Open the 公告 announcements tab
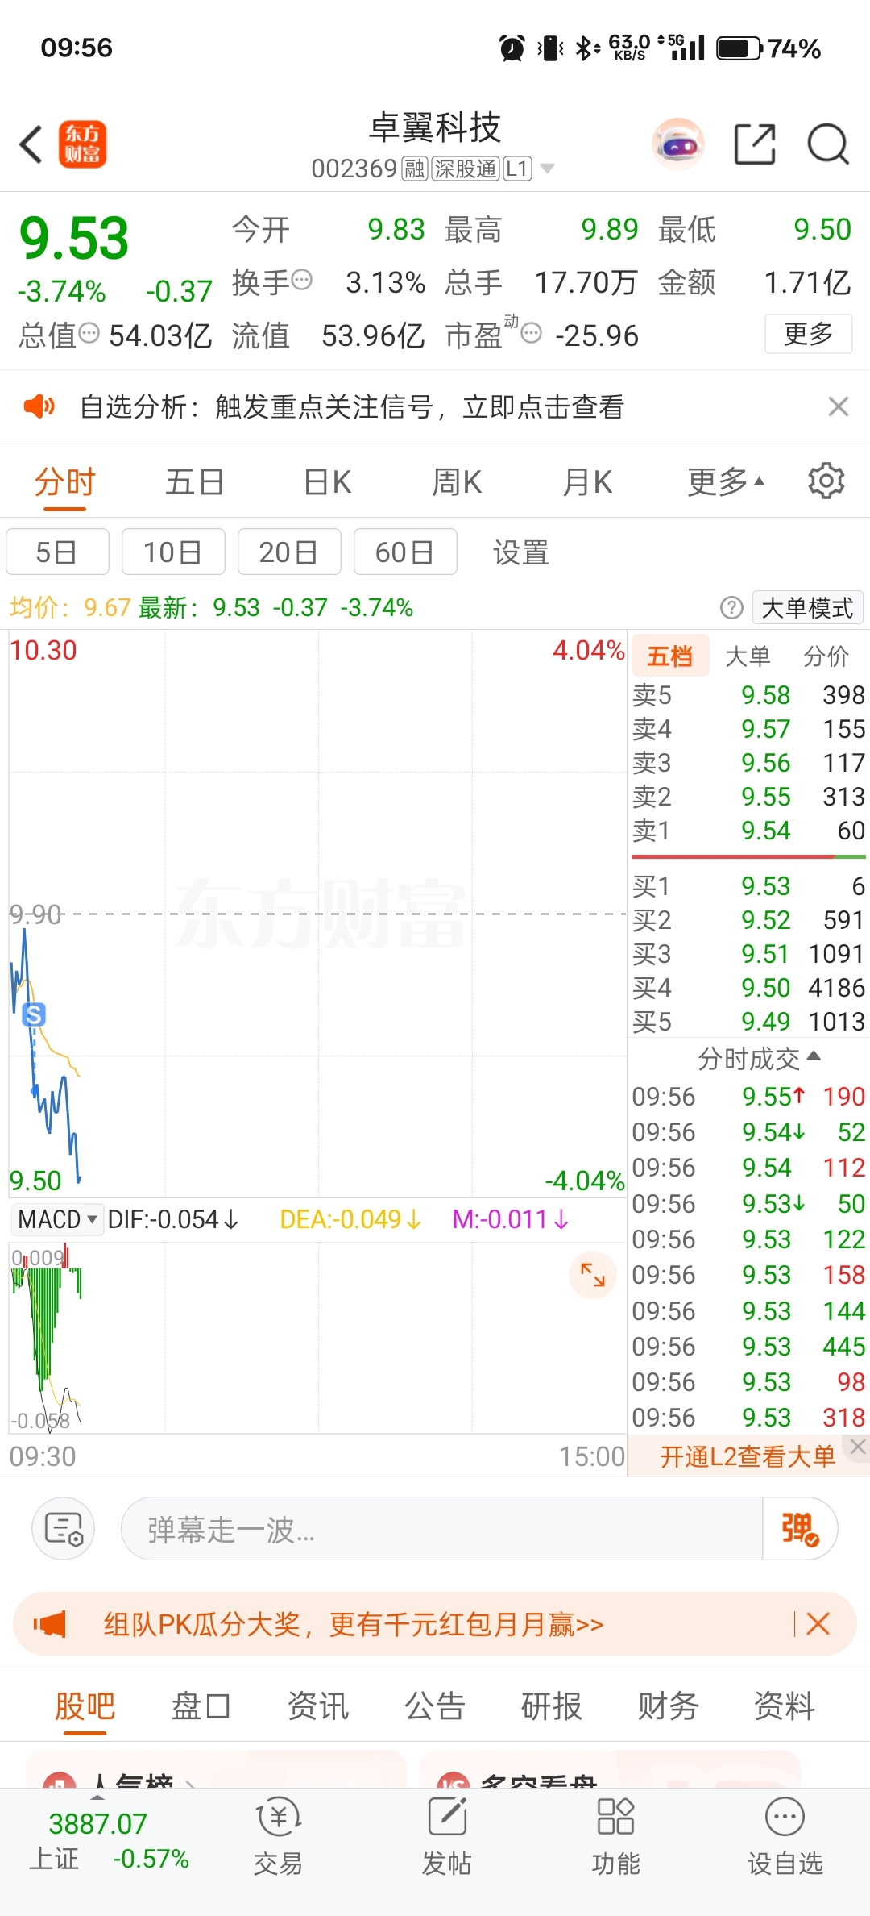 [x=435, y=1706]
